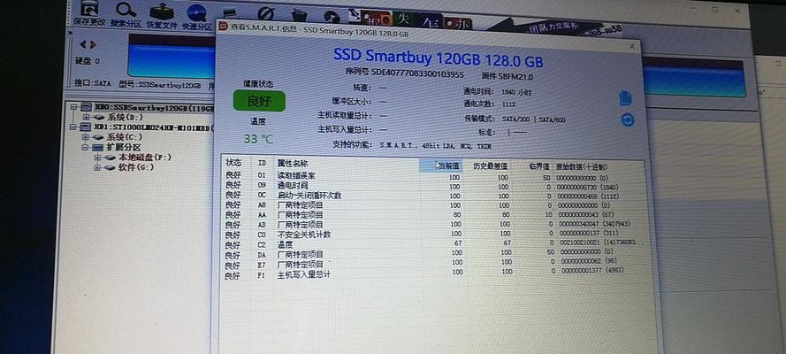Collapse the HD0:SSDSmartbuy120GB tree node
The width and height of the screenshot is (786, 354).
point(74,107)
